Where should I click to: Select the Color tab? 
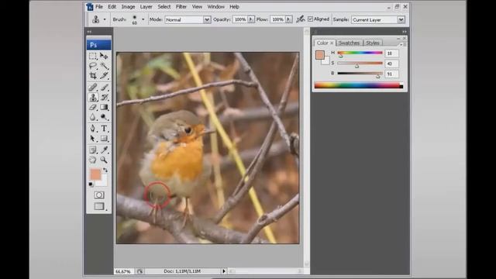point(322,43)
